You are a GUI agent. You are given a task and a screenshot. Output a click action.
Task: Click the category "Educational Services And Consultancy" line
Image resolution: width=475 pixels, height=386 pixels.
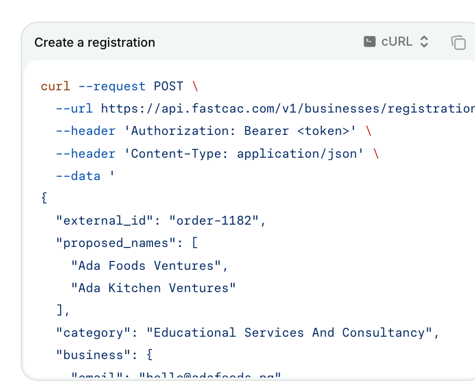pos(247,333)
